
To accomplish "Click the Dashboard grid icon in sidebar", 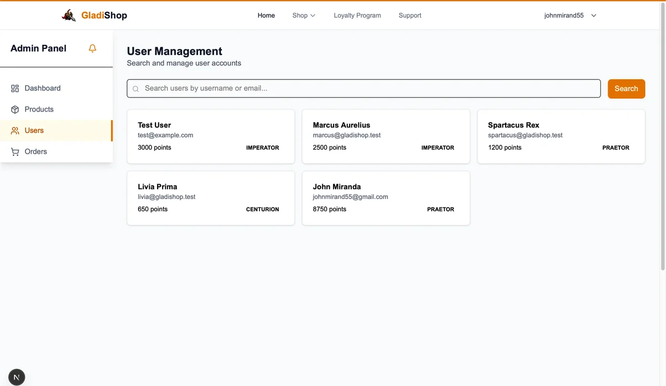I will click(x=15, y=88).
